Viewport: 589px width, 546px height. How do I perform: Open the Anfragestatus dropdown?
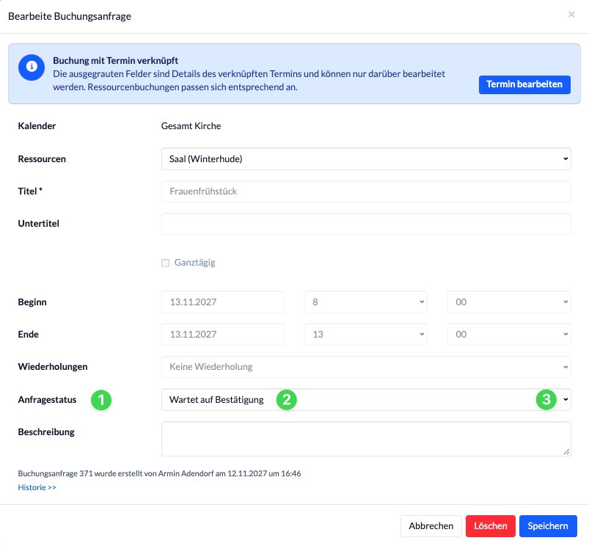366,400
